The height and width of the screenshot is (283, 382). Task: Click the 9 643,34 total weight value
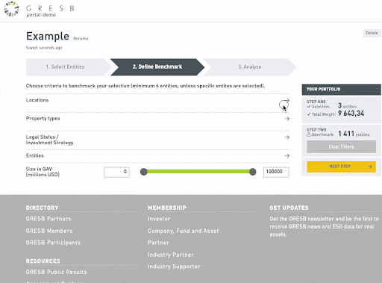pos(351,113)
